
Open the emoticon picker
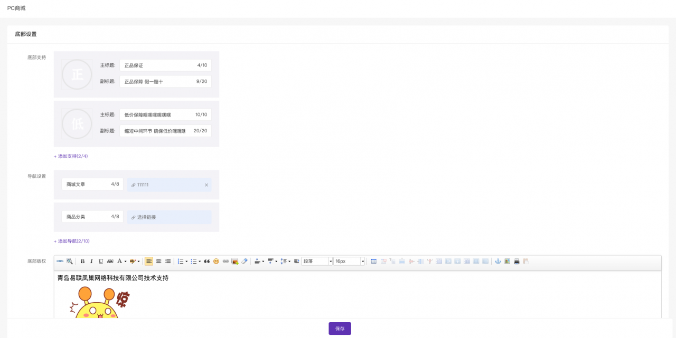[216, 261]
